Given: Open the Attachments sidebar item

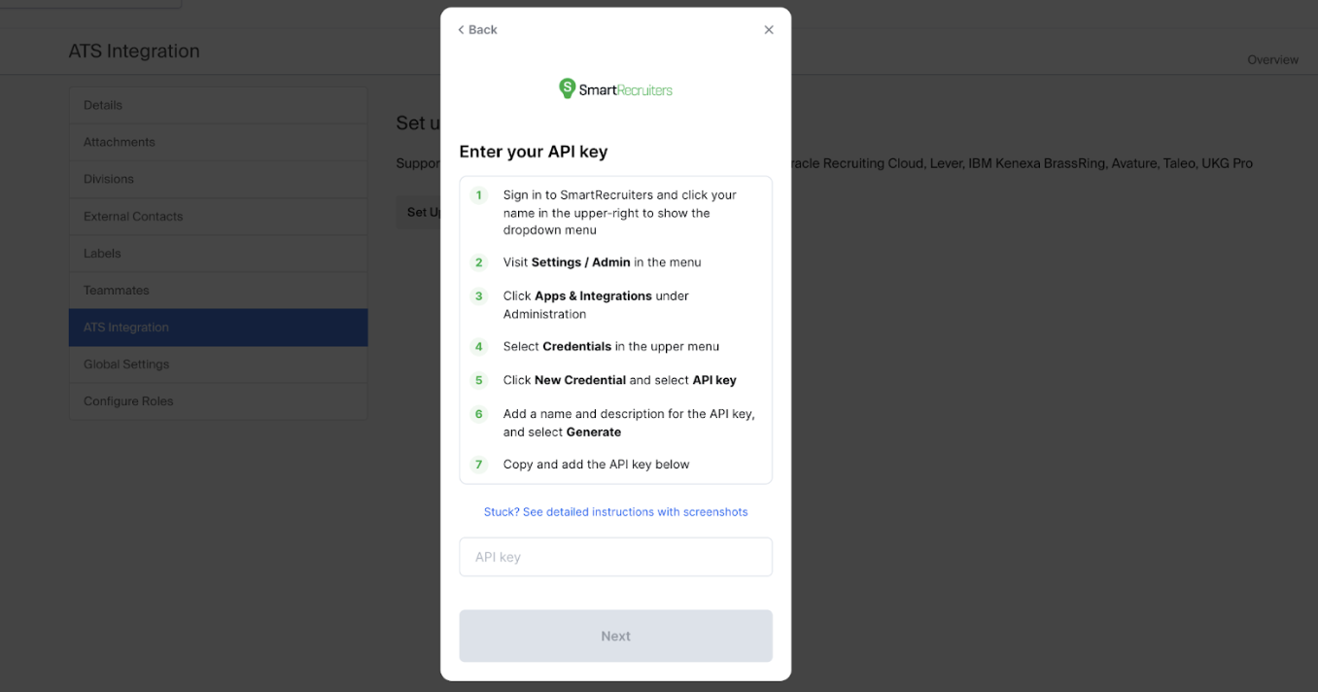Looking at the screenshot, I should (x=218, y=142).
